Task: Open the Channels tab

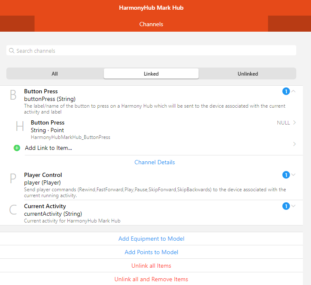Action: pos(151,24)
